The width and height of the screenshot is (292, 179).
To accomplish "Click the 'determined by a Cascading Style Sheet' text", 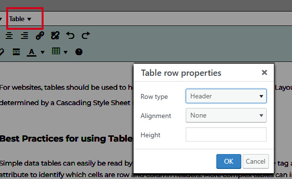I will [x=65, y=103].
